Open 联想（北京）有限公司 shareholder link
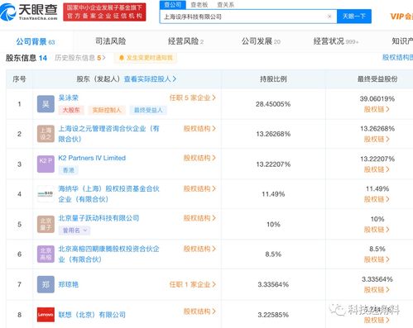Image resolution: width=413 pixels, height=328 pixels. [x=92, y=315]
